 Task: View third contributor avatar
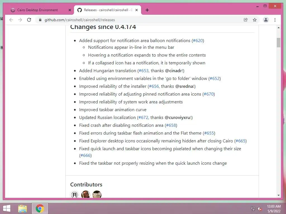[97, 194]
